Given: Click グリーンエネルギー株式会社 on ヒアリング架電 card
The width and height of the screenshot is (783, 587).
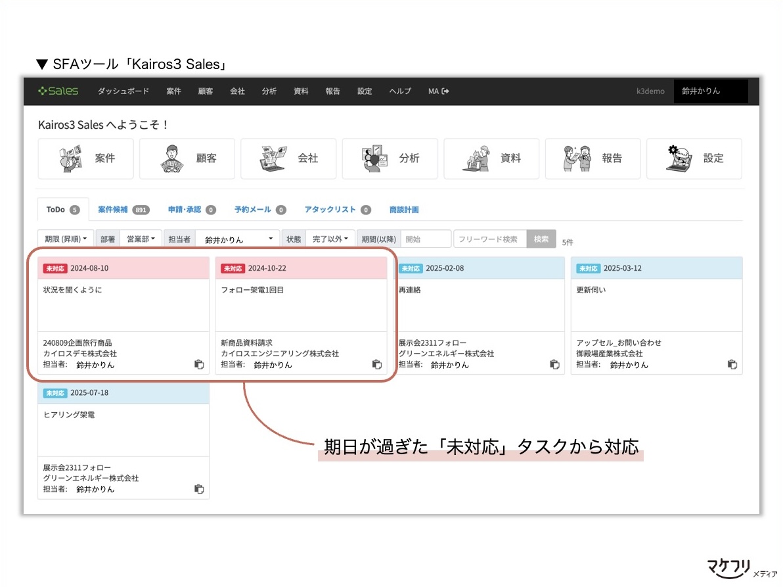Looking at the screenshot, I should [x=91, y=478].
